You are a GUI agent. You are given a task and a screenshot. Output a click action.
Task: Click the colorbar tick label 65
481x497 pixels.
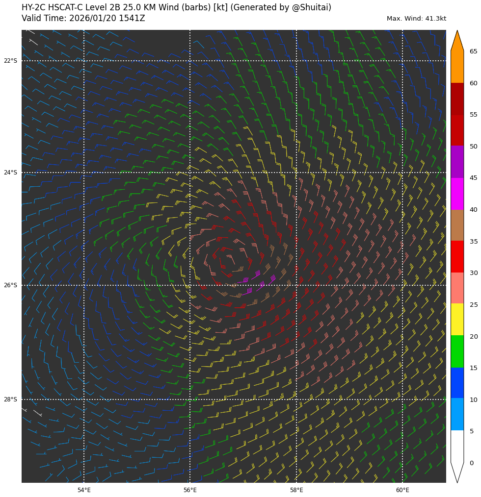tap(473, 51)
